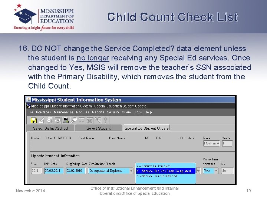Viewport: 267px width, 200px height.
Task: Open the Maintenance menu
Action: (x=63, y=112)
